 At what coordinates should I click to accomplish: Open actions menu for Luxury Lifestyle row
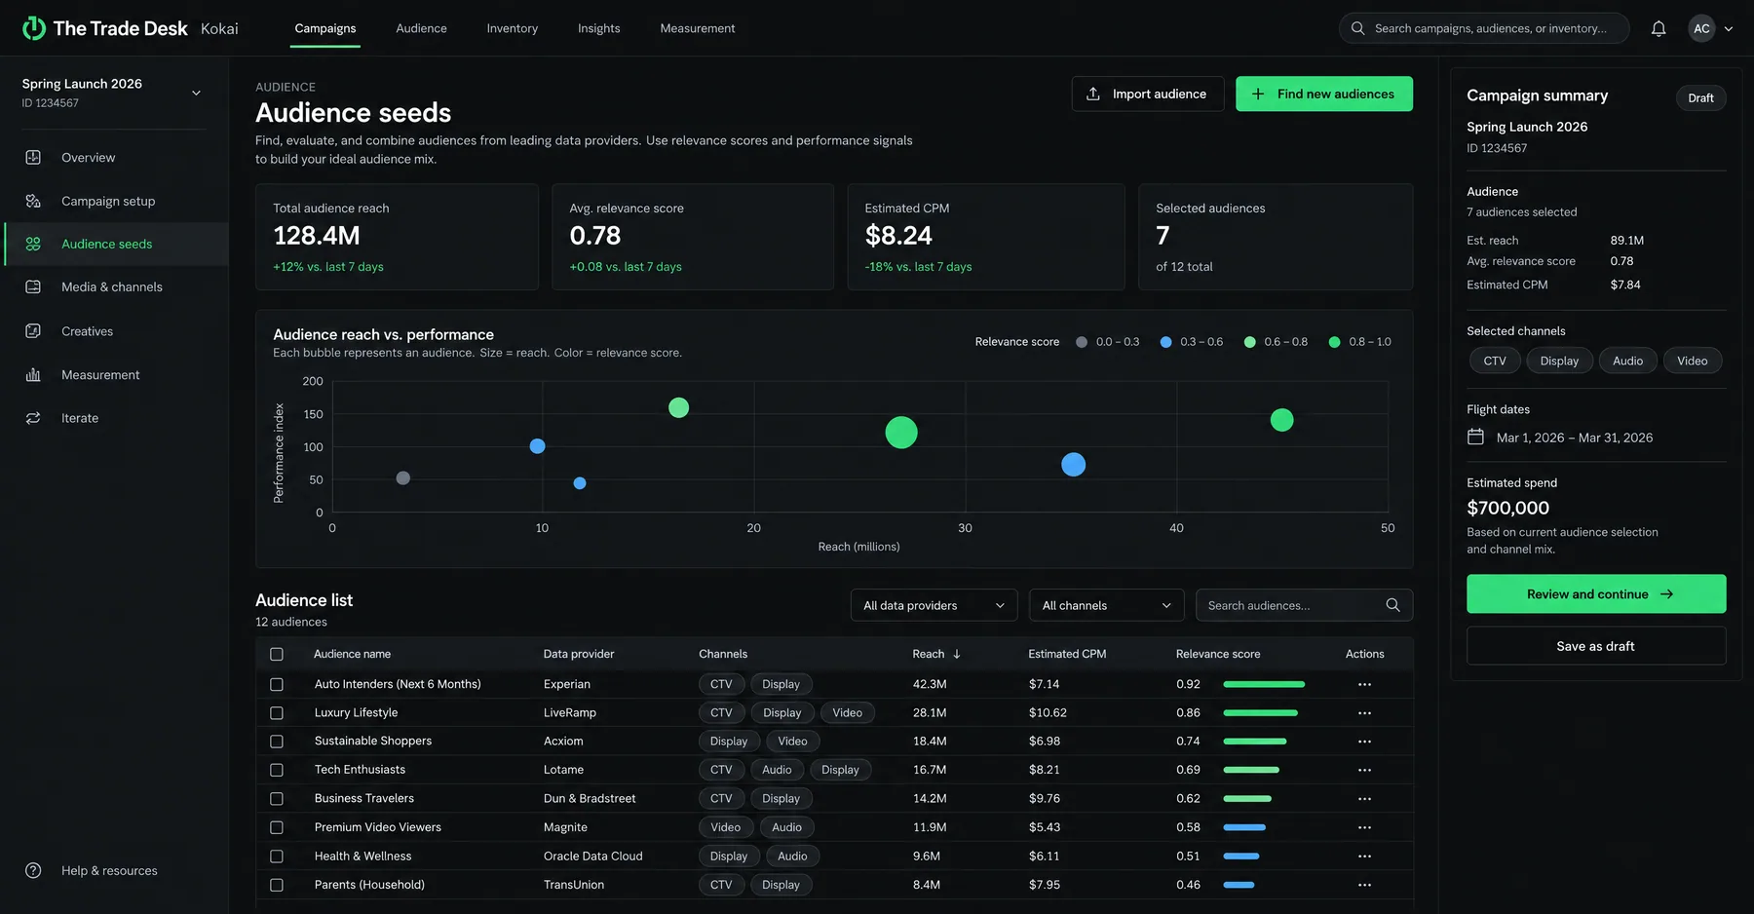point(1364,713)
